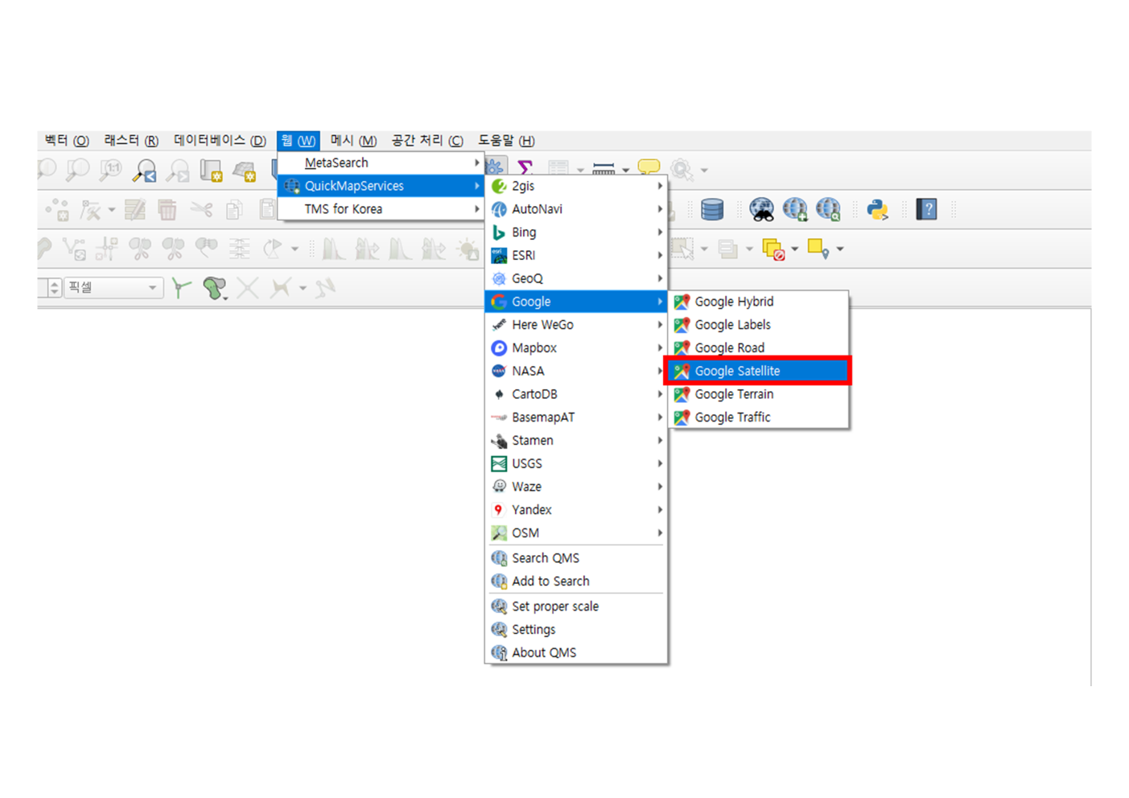The height and width of the screenshot is (798, 1129).
Task: Click the cut features scissors icon
Action: pyautogui.click(x=201, y=210)
